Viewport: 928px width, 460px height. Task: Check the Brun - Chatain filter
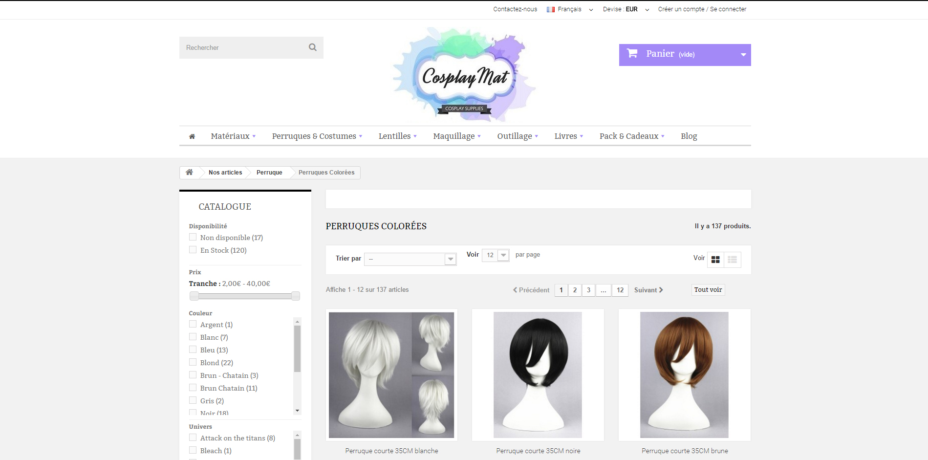[x=193, y=375]
